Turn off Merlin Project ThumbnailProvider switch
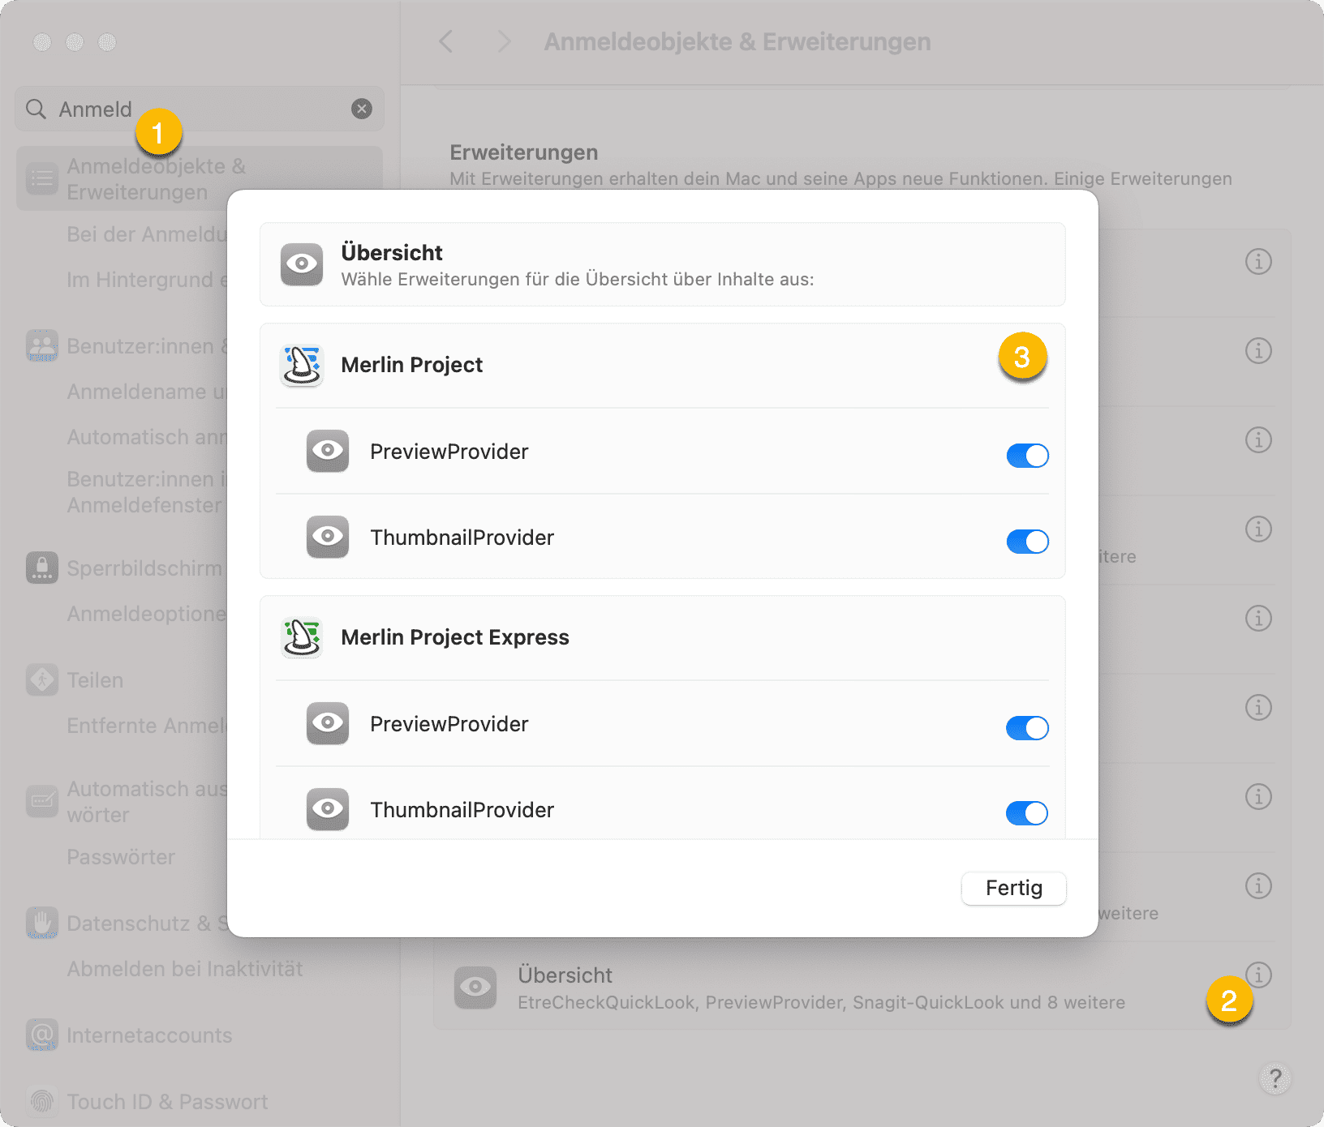1324x1127 pixels. (1027, 542)
